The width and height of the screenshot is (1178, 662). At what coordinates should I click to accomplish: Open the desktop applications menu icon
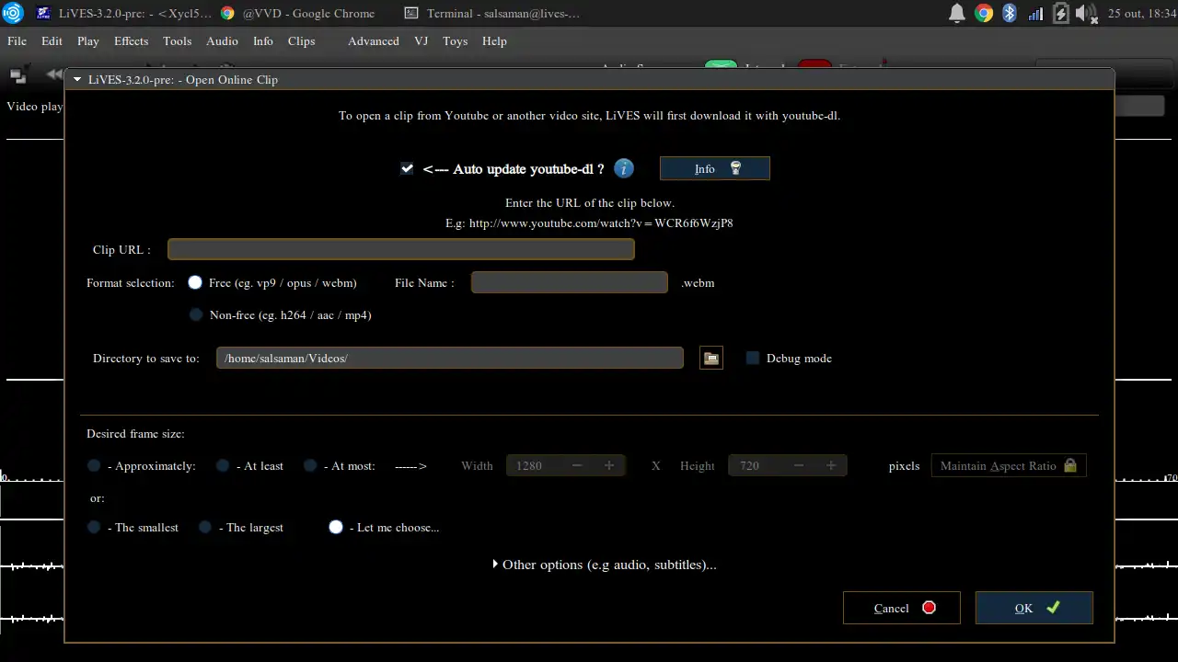(12, 13)
